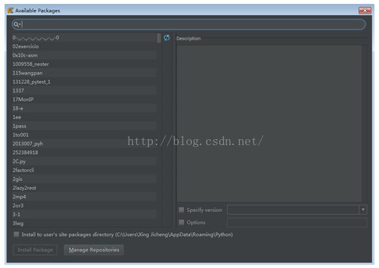Viewport: 379px width, 268px height.
Task: Select the 131228_pytest_1 package
Action: [84, 82]
